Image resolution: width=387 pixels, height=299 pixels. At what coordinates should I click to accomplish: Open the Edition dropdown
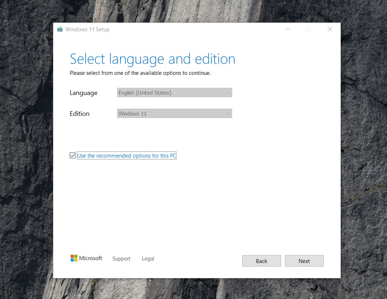tap(175, 113)
